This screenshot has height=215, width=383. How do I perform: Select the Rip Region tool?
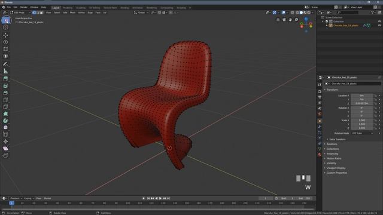pos(5,155)
